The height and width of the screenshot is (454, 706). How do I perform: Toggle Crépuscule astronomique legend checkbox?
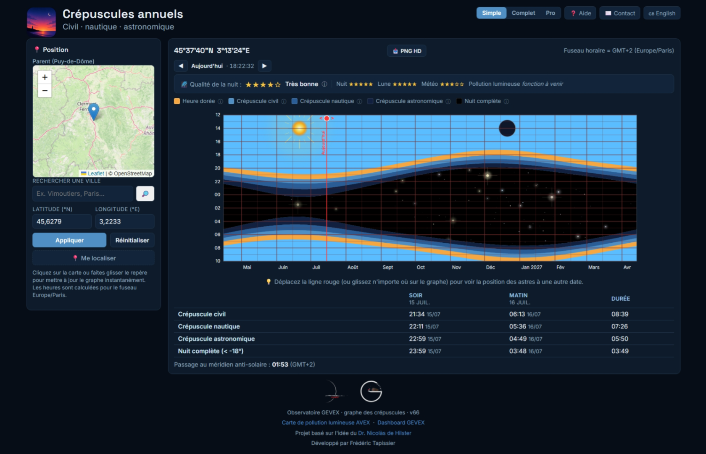click(370, 101)
